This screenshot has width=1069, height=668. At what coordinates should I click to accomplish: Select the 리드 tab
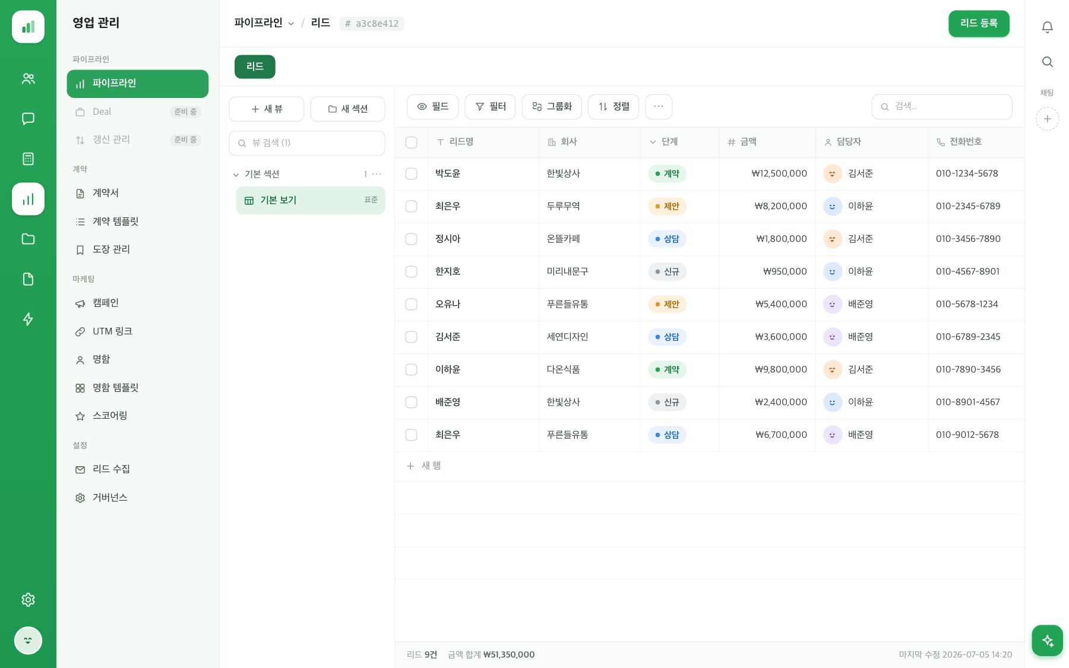click(255, 67)
